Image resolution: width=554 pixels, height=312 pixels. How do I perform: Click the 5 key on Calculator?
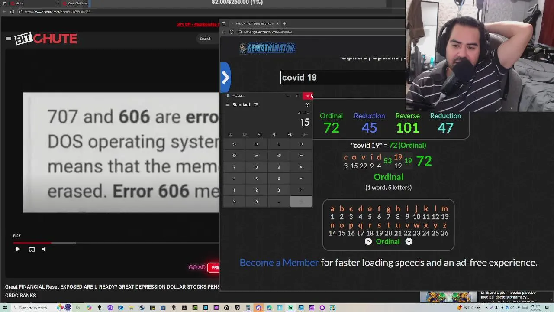click(256, 179)
